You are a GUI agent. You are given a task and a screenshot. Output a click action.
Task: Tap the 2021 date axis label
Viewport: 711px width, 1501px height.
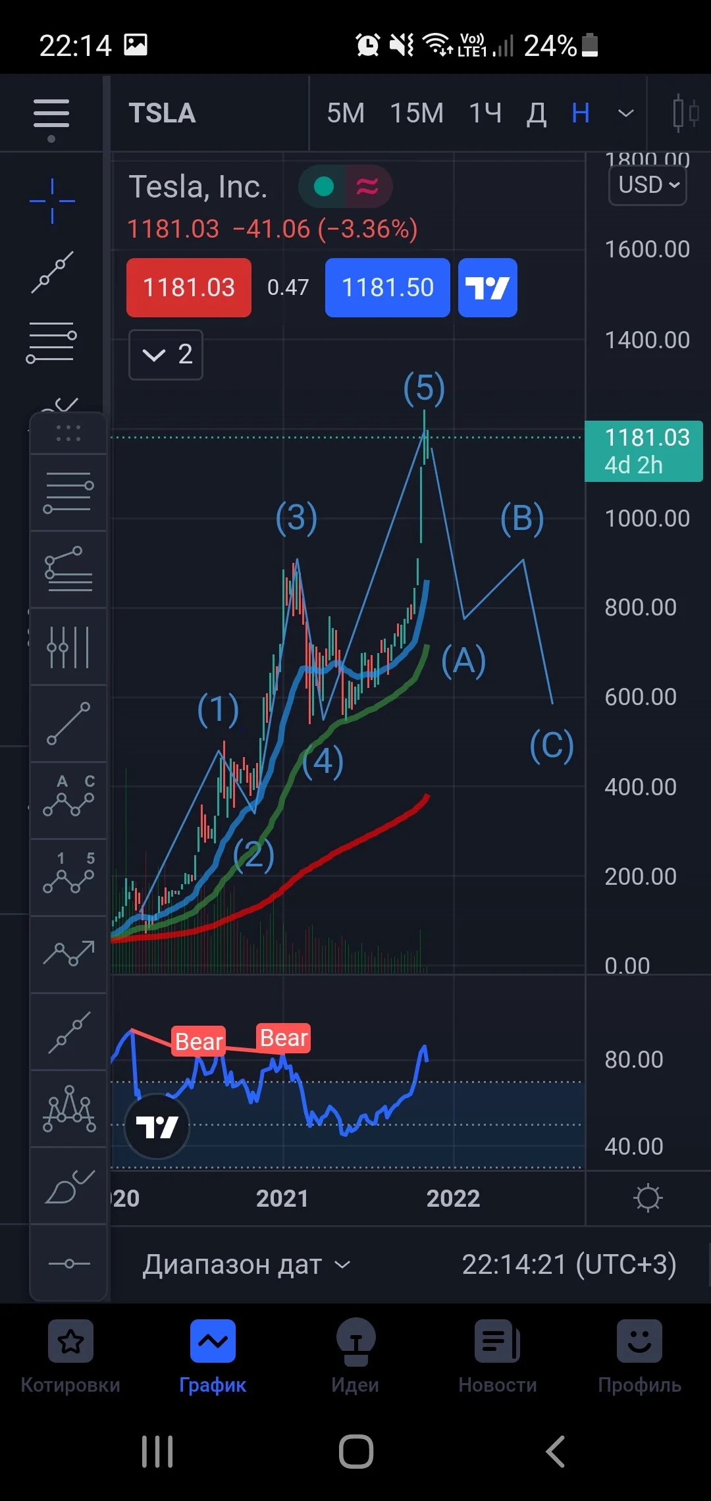(x=282, y=1198)
